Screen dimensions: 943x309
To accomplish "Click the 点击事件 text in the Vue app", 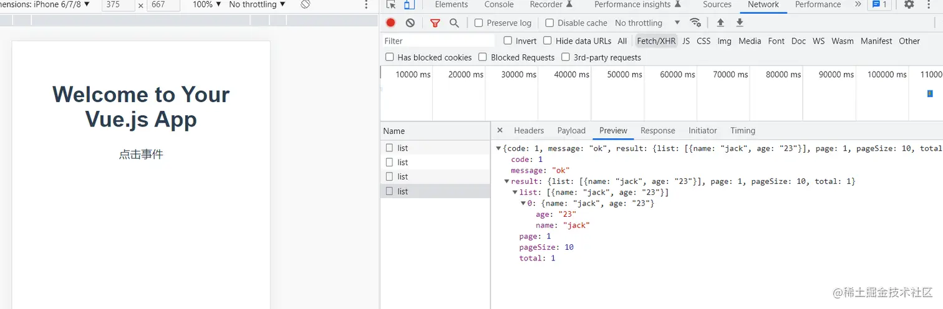I will click(141, 154).
